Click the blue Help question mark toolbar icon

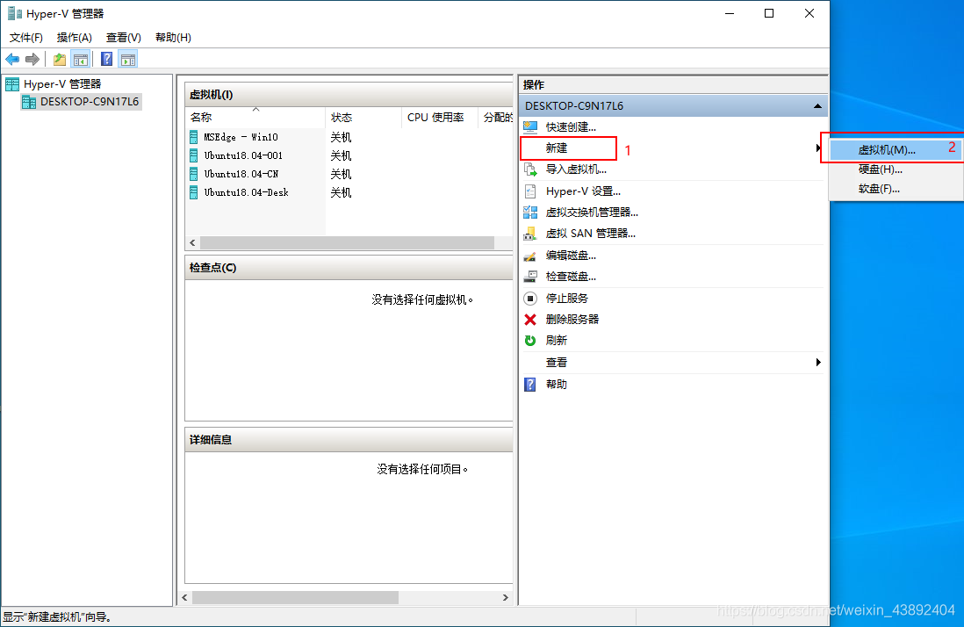point(107,59)
